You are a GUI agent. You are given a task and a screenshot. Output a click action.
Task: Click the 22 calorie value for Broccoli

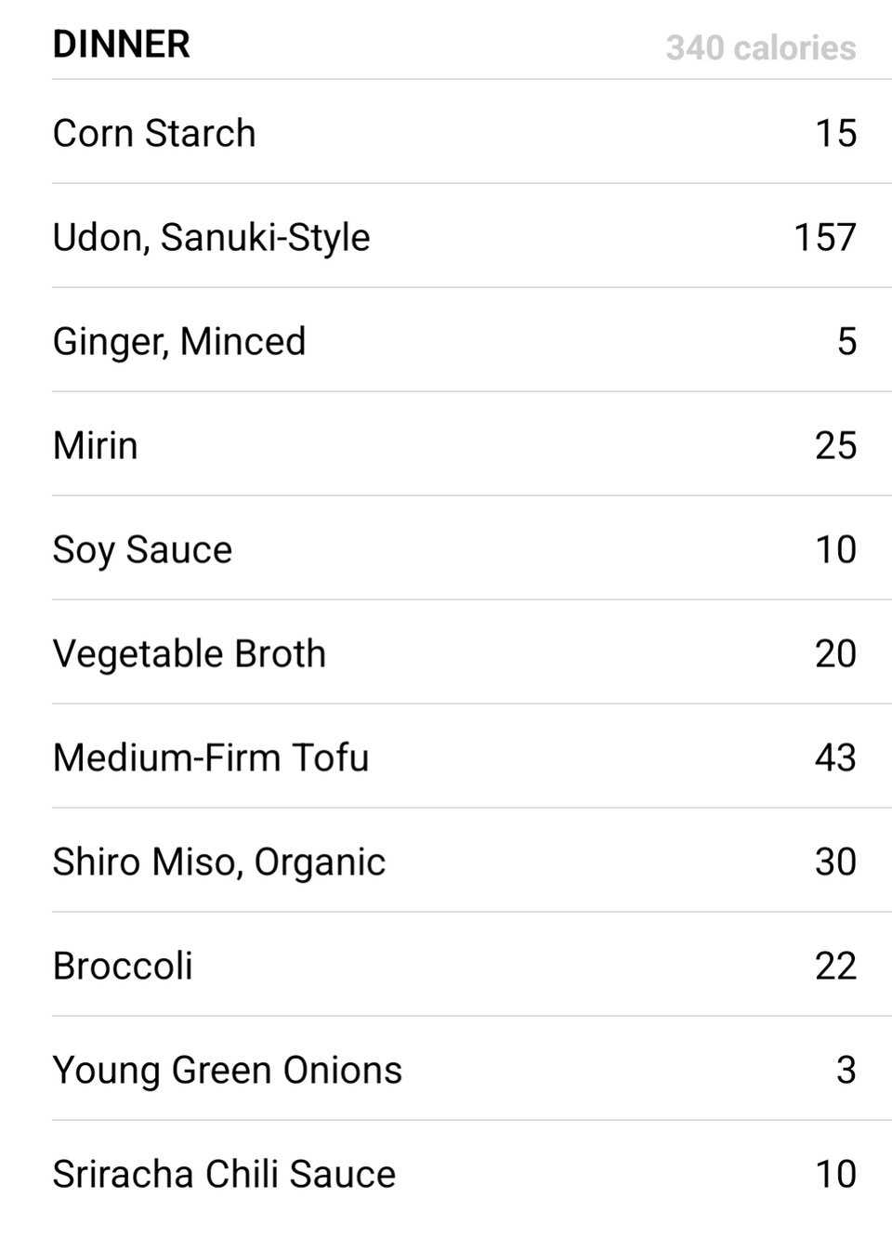coord(835,966)
